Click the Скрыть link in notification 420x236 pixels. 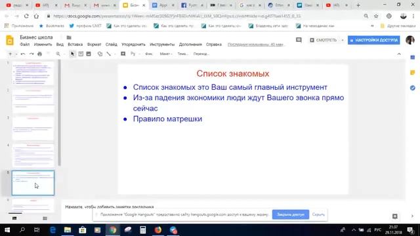point(318,214)
